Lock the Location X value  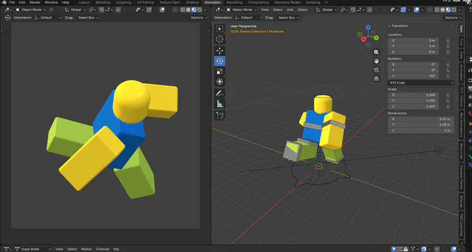448,40
